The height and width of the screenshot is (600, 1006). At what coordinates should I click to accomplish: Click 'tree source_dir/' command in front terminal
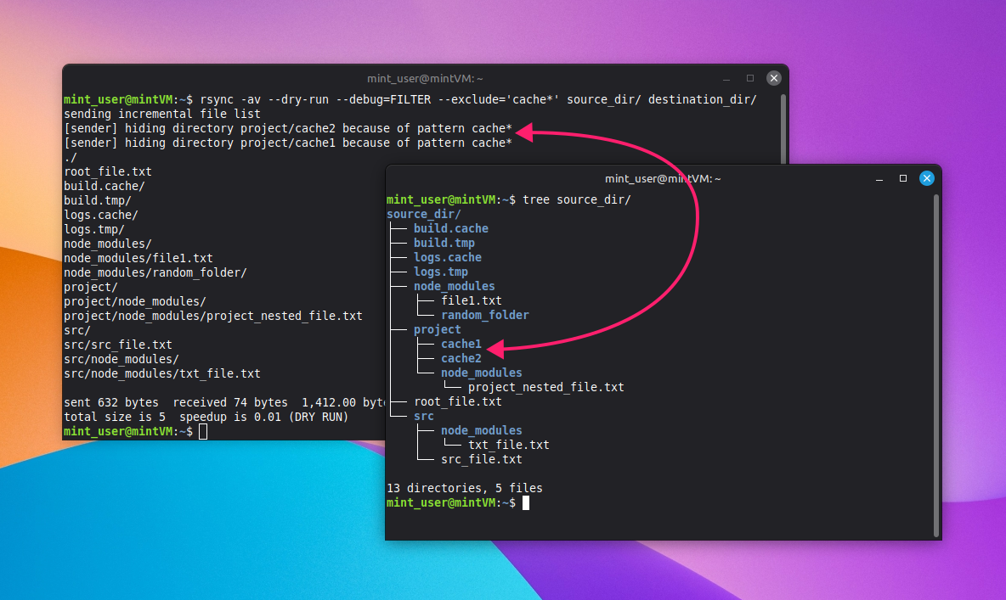tap(577, 199)
